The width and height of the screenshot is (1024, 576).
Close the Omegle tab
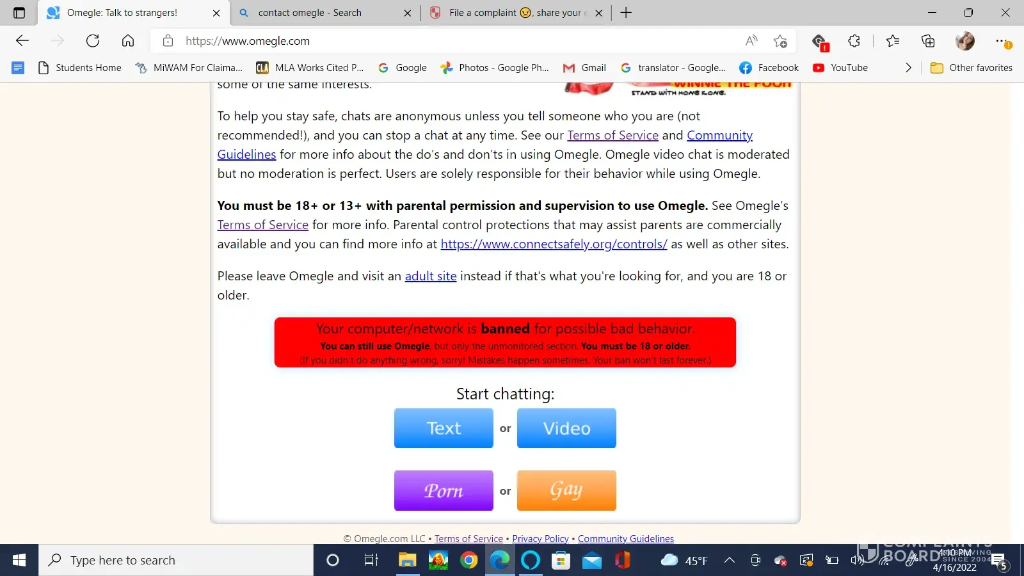coord(216,13)
